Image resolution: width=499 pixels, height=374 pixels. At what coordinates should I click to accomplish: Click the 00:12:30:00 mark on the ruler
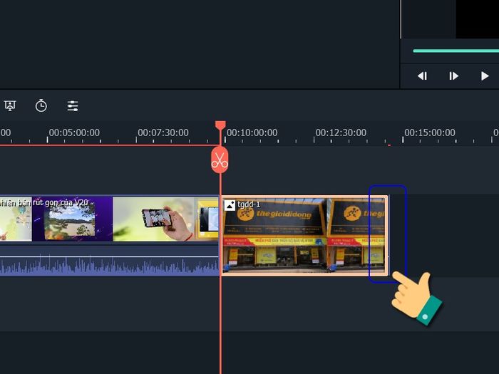[341, 133]
